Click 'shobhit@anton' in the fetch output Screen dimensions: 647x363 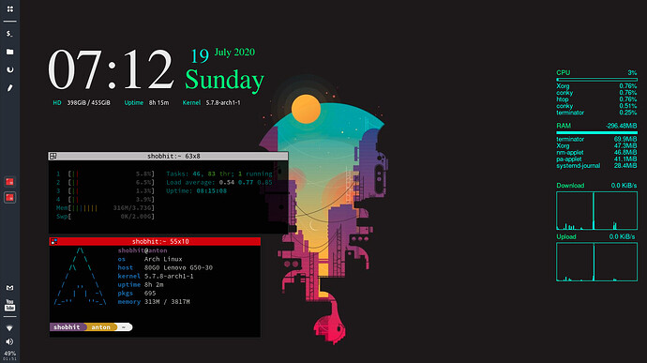pos(143,250)
